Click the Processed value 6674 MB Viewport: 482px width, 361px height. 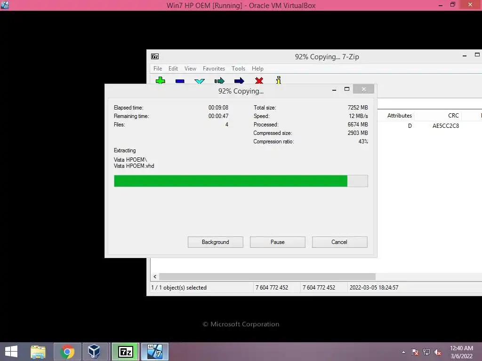click(x=358, y=124)
